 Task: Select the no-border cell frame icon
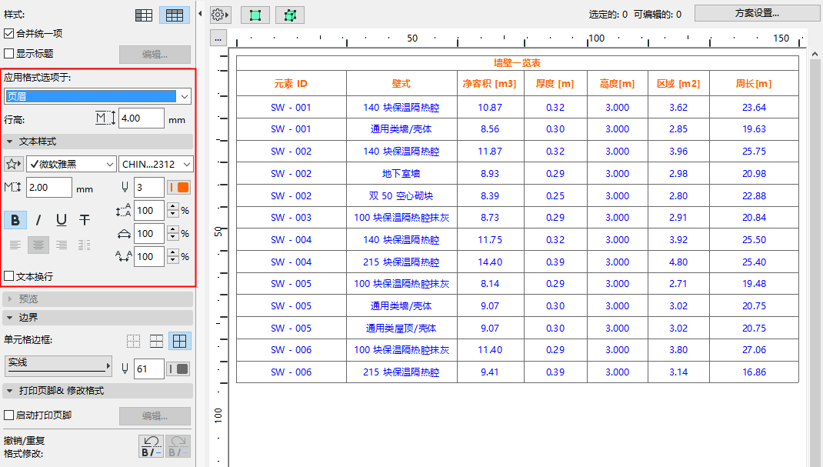click(x=133, y=341)
